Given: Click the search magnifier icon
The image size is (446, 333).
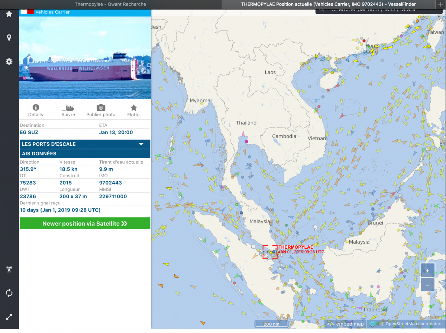Looking at the screenshot, I should [322, 10].
